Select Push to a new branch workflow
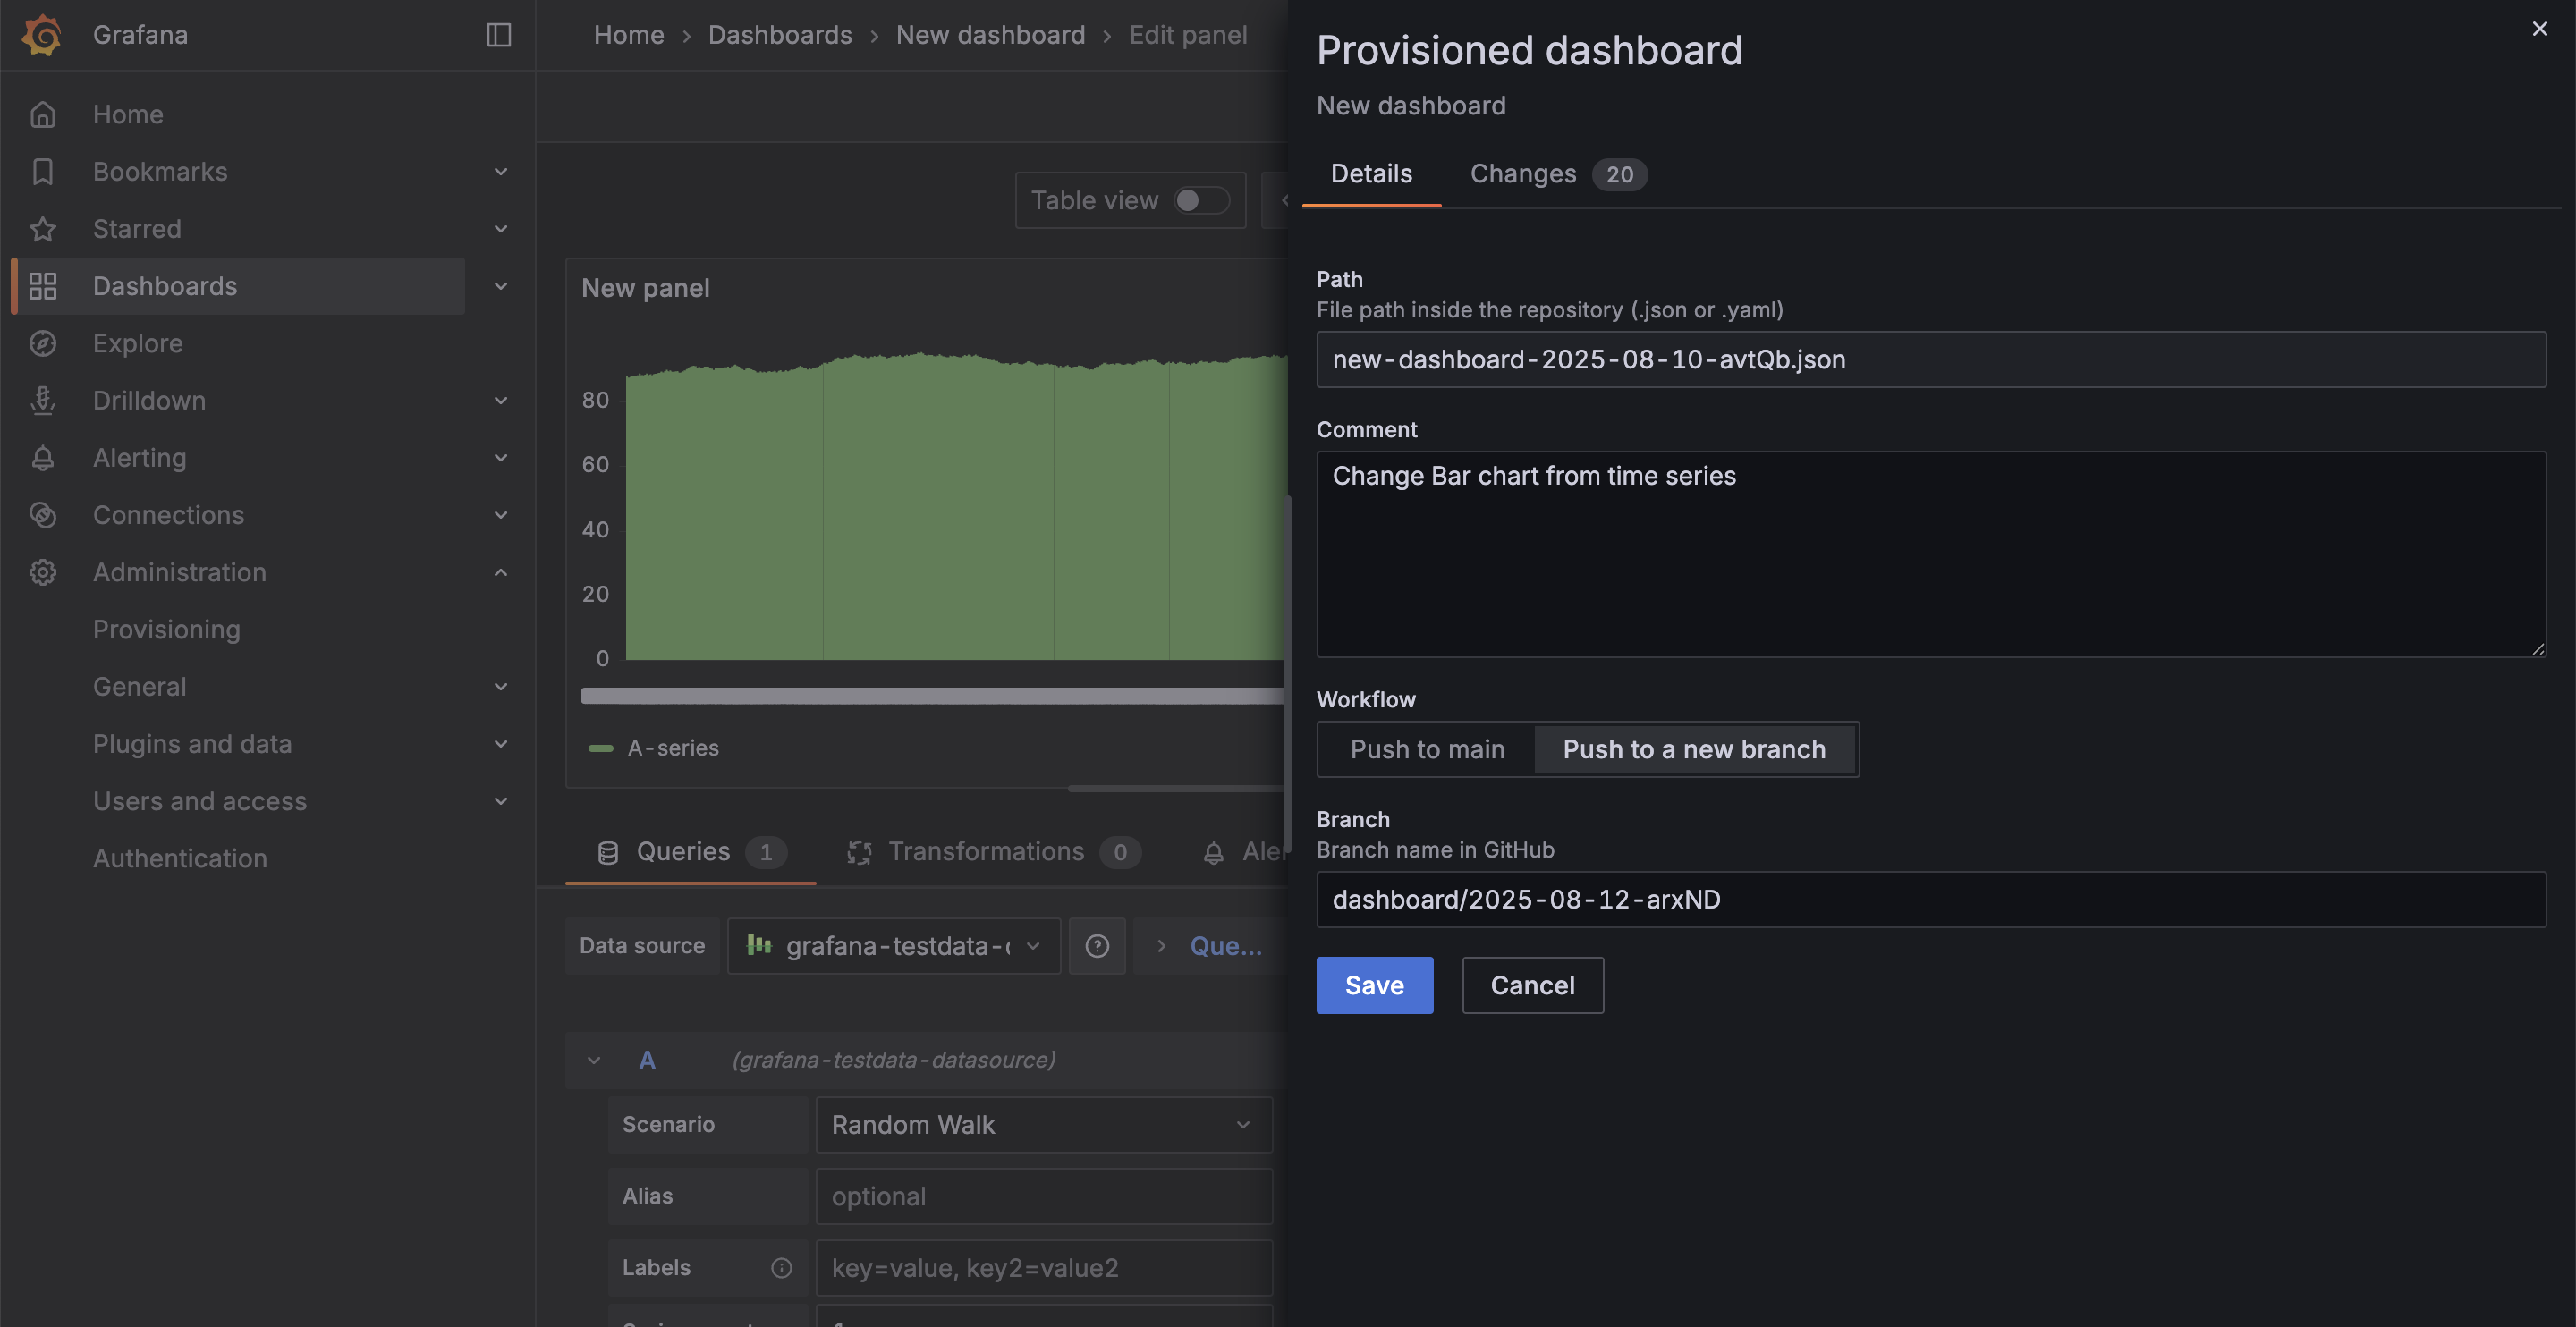The width and height of the screenshot is (2576, 1327). point(1694,749)
